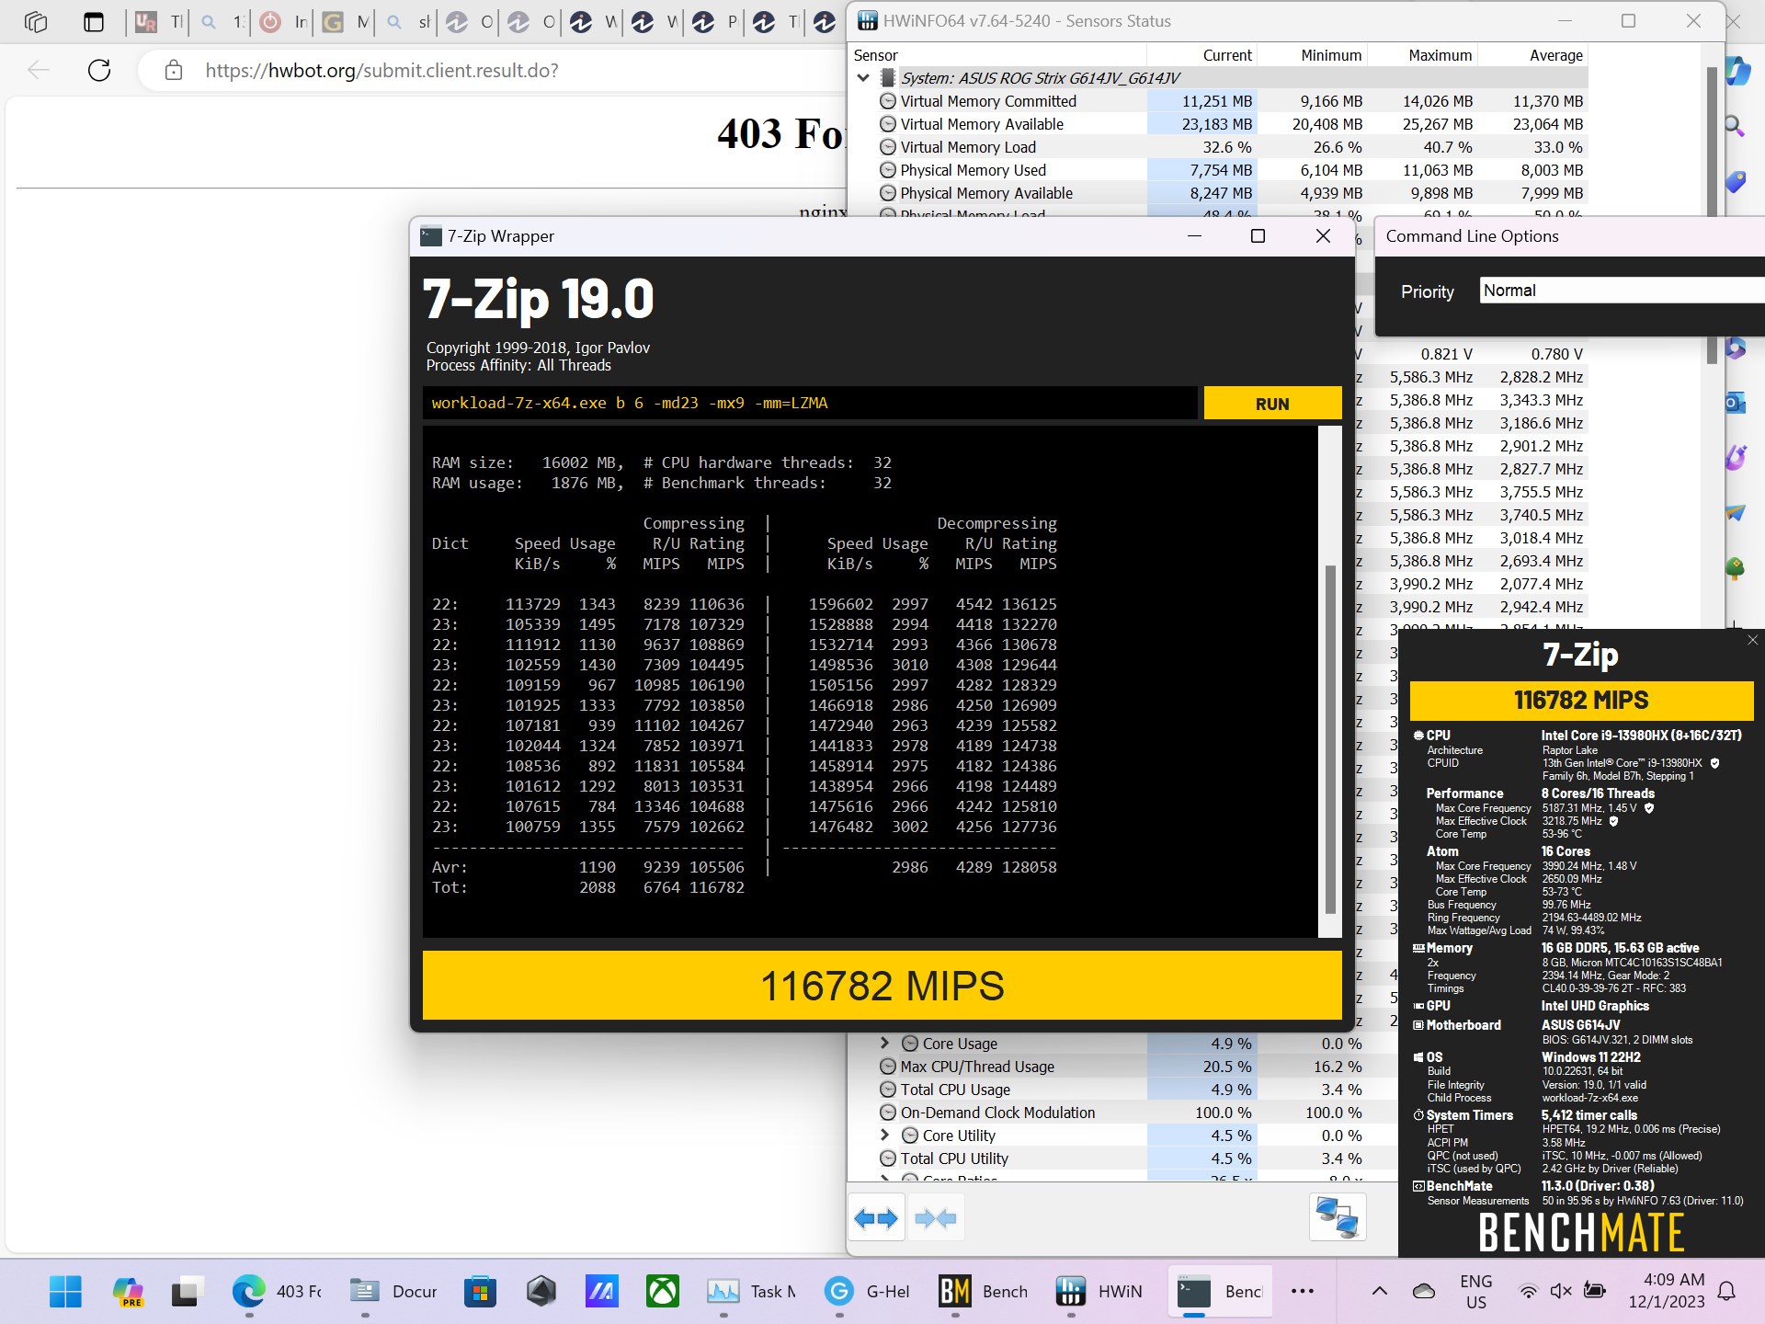Switch to the UR browser tab
The width and height of the screenshot is (1765, 1324).
[159, 22]
